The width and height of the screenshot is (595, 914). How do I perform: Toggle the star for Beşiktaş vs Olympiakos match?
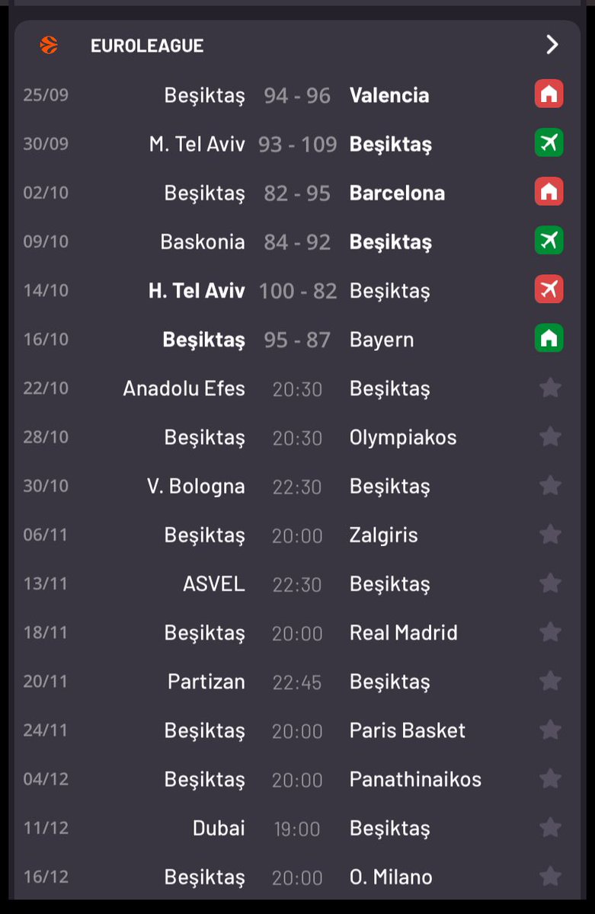(x=550, y=436)
